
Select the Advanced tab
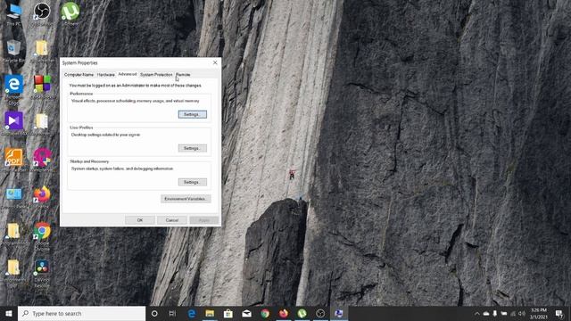coord(128,74)
